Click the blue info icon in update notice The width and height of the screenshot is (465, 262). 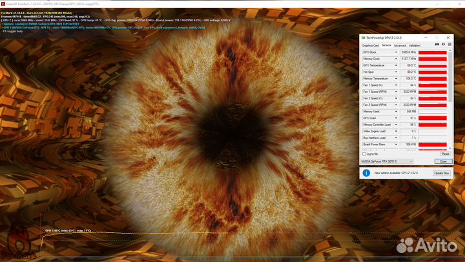367,173
